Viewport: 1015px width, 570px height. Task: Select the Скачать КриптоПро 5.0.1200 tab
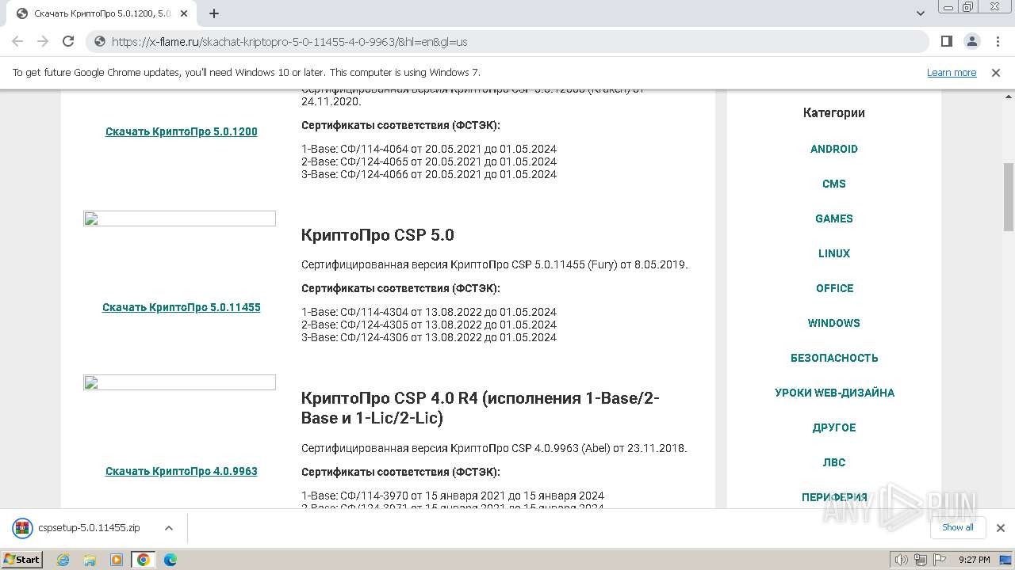point(101,13)
